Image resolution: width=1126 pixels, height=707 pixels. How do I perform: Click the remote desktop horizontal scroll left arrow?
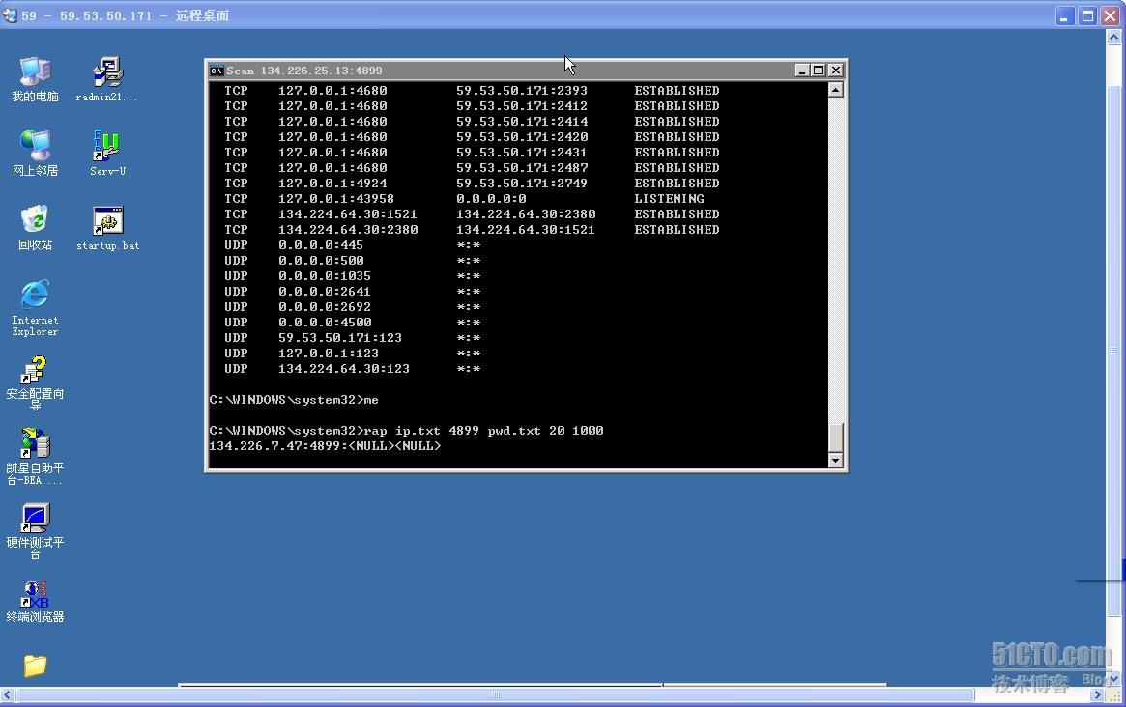pos(7,694)
